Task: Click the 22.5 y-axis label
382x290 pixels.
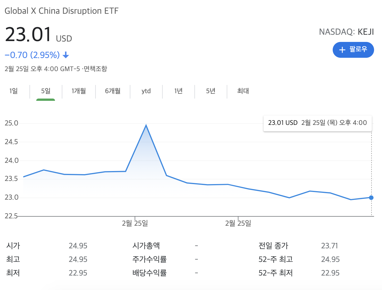Action: click(x=11, y=216)
